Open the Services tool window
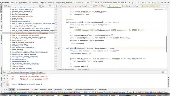This screenshot has width=170, height=96. pos(103,90)
